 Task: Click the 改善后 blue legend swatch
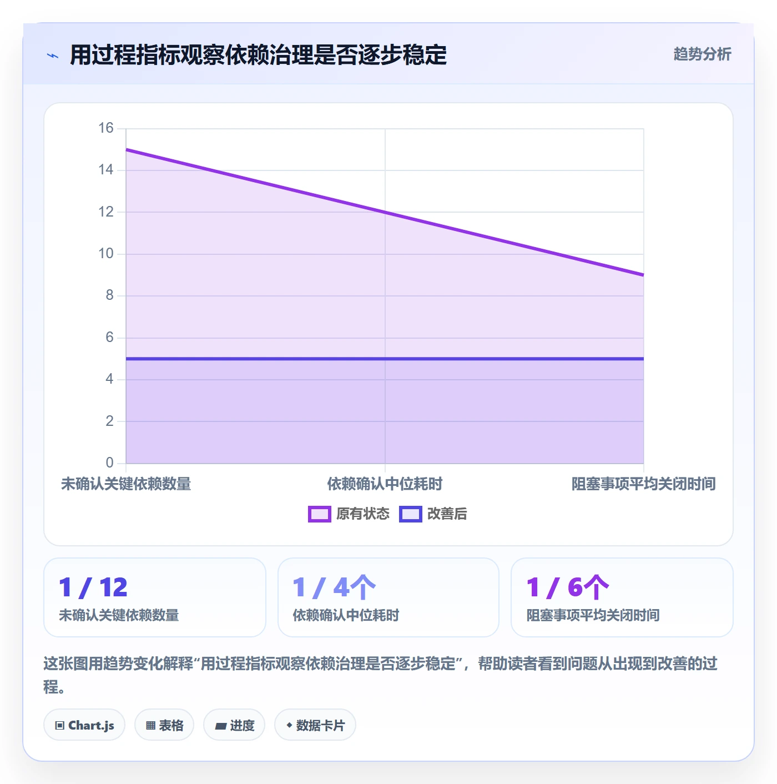[411, 514]
